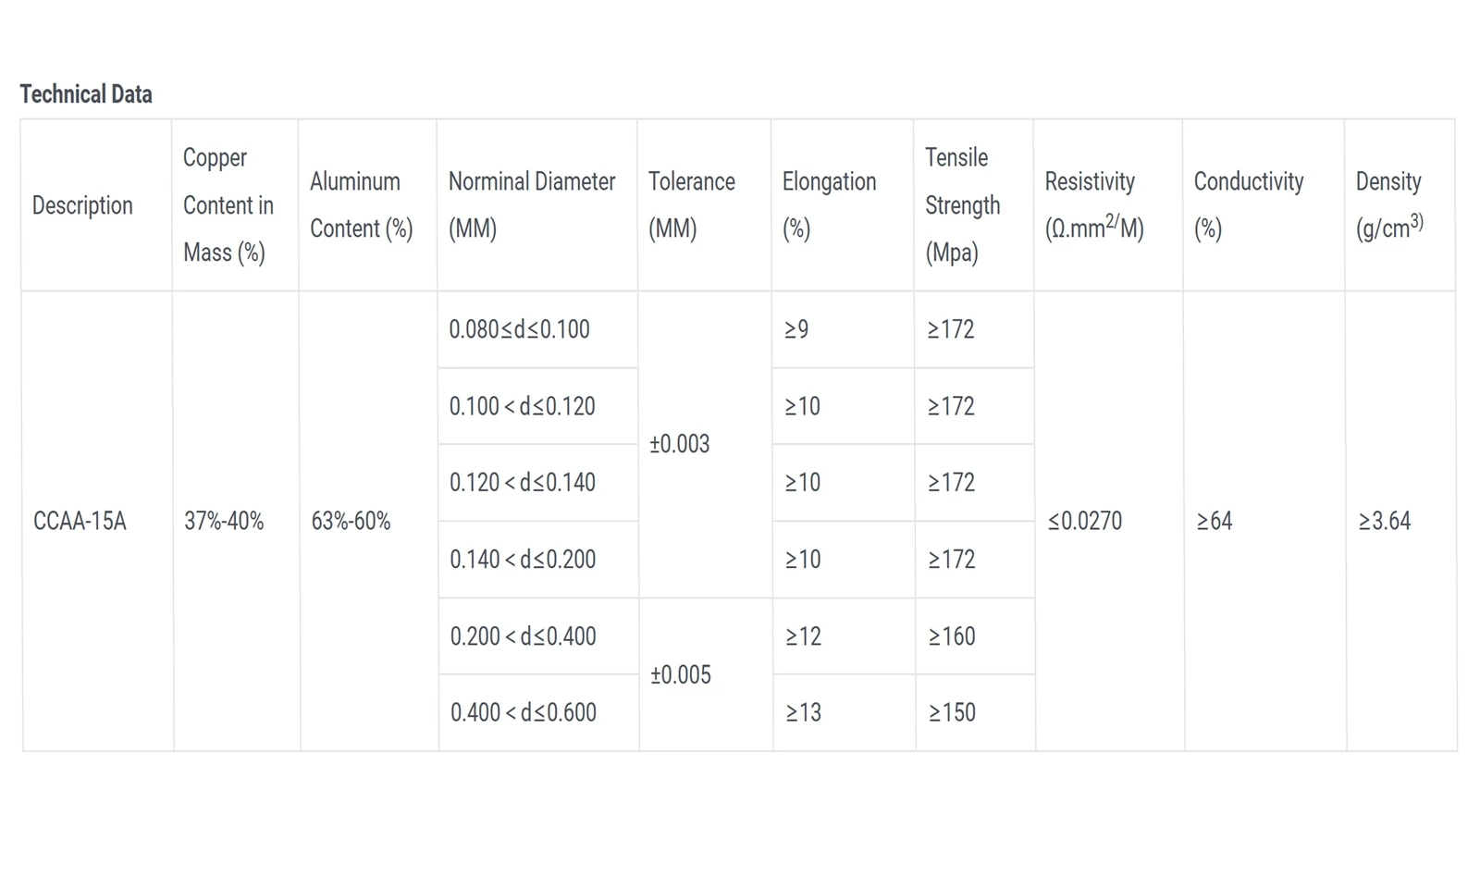Viewport: 1480px width, 888px height.
Task: Select the 0.080≤d≤0.100 diameter cell
Action: (x=537, y=329)
